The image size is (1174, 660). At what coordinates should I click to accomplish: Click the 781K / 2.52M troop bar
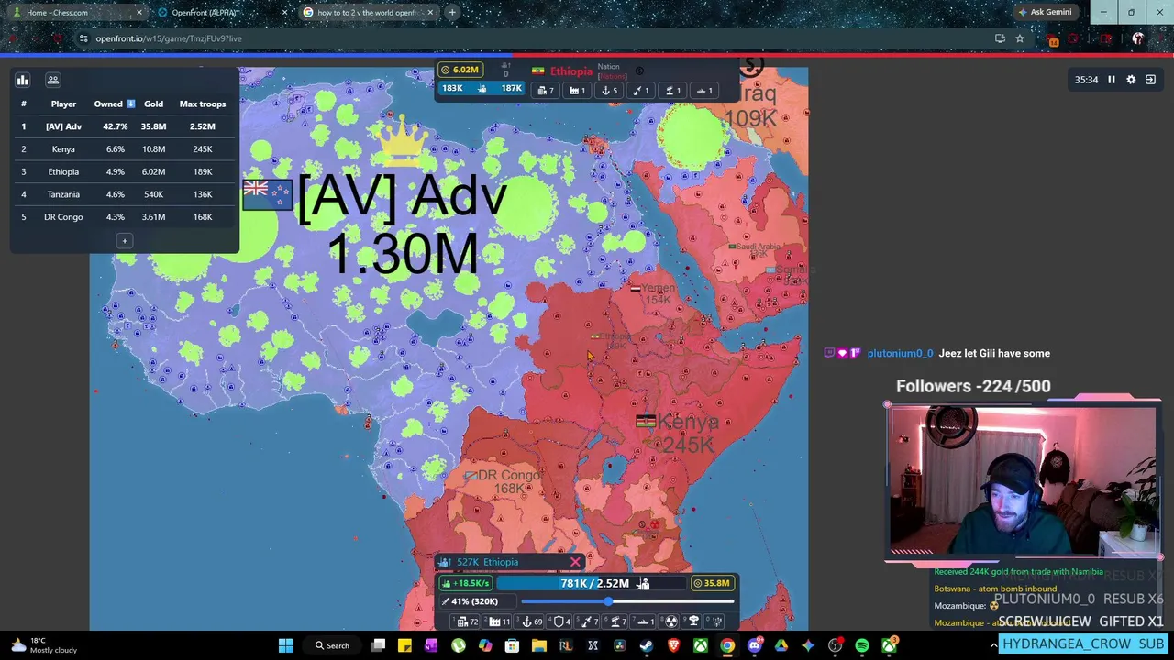pyautogui.click(x=592, y=583)
